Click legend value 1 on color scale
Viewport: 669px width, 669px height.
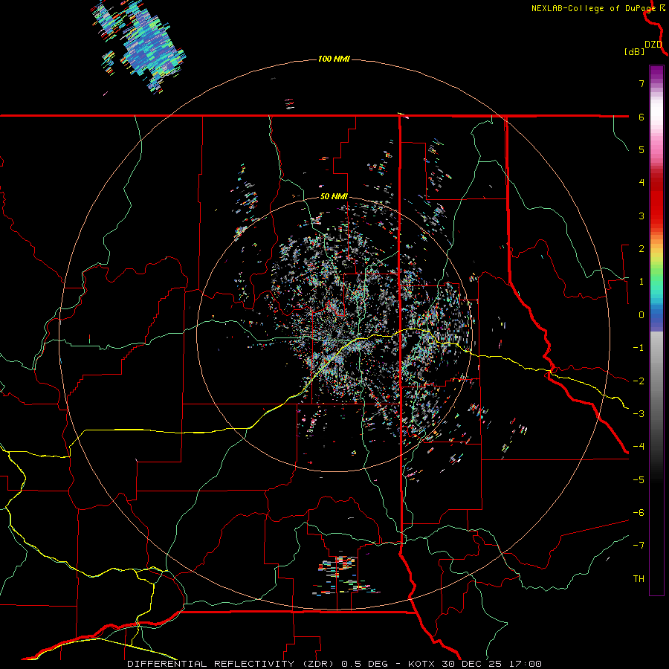(x=641, y=282)
